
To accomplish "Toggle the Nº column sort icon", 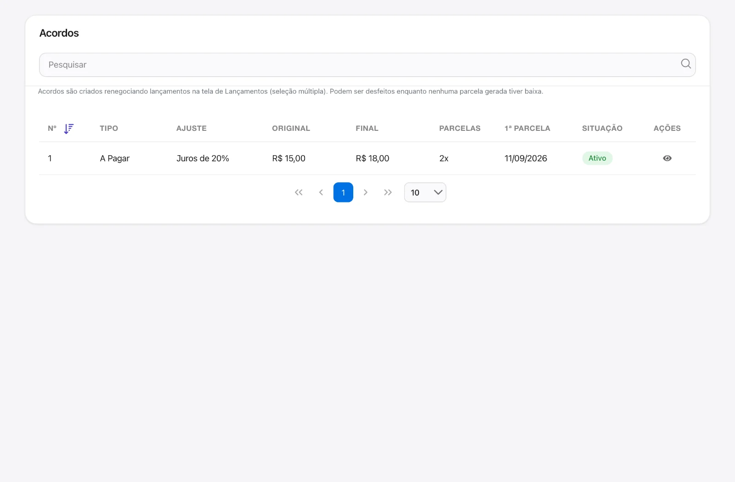I will coord(69,129).
